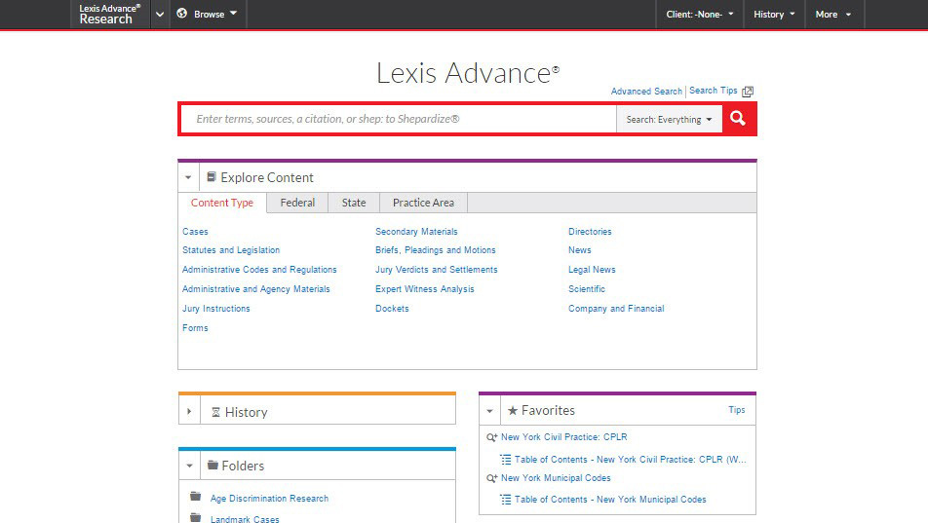Open the Lexis Advance Research product switcher arrow
This screenshot has height=523, width=928.
[x=160, y=15]
